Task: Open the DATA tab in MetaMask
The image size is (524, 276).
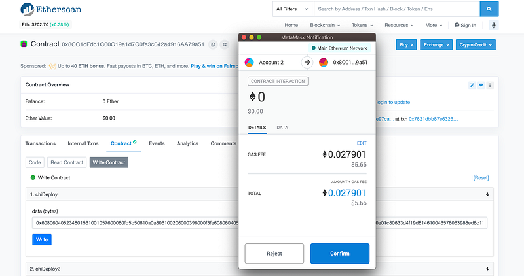Action: [x=282, y=128]
